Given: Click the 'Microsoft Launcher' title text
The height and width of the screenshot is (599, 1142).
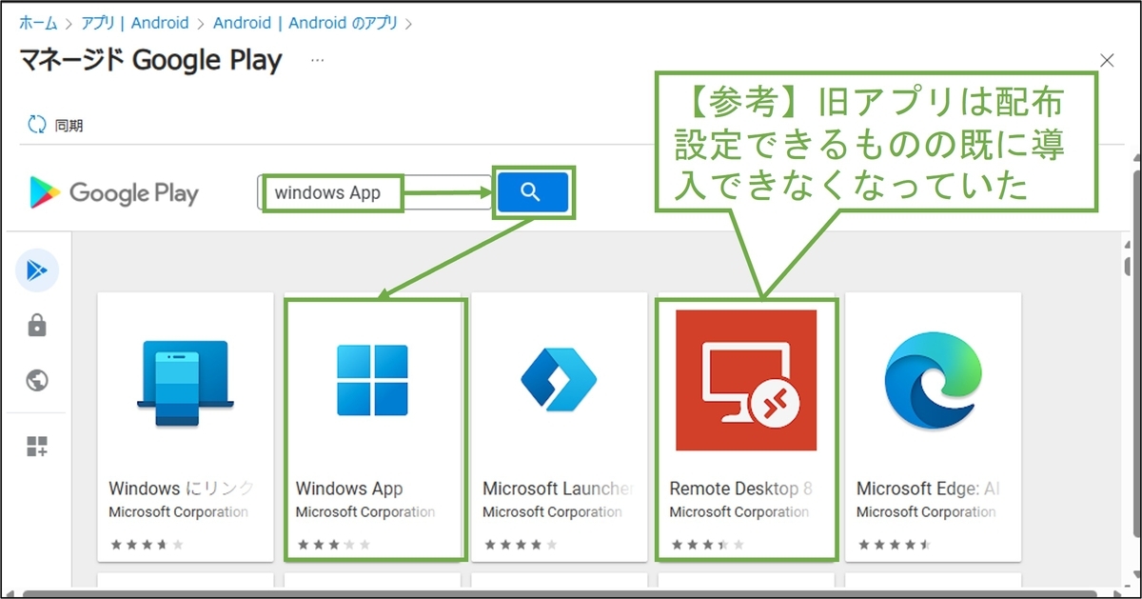Looking at the screenshot, I should pyautogui.click(x=558, y=489).
